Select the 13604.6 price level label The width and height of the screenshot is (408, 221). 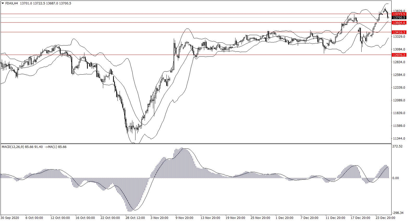pyautogui.click(x=399, y=23)
